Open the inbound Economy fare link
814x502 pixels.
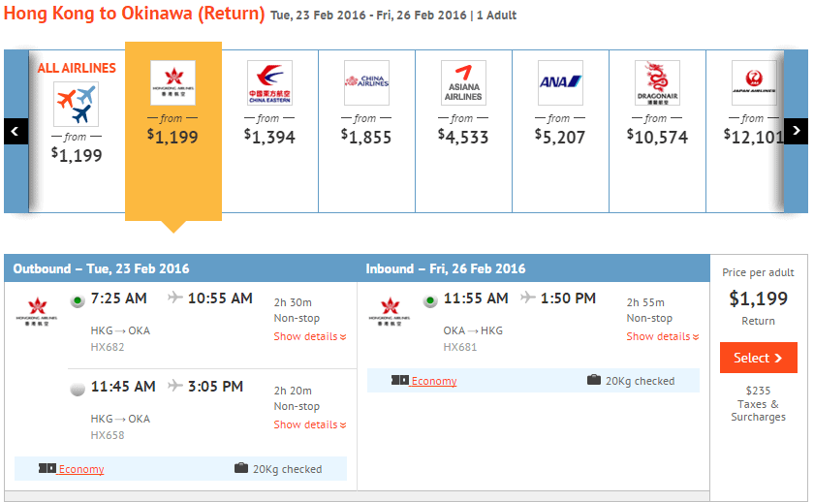(x=433, y=381)
